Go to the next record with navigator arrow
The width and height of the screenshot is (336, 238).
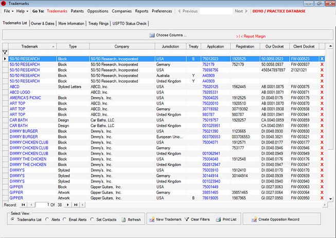[x=67, y=205]
